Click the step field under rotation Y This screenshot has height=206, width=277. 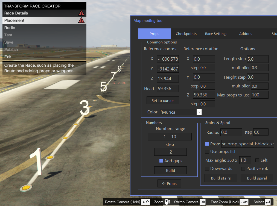click(207, 86)
